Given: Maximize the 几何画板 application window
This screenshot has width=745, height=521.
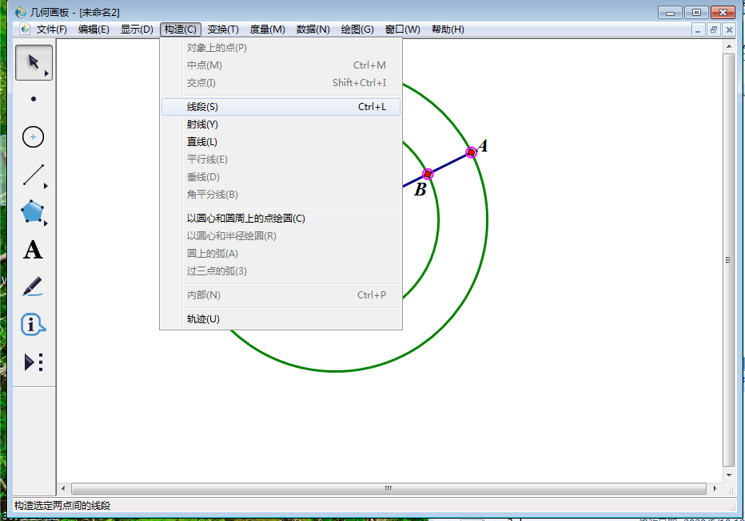Looking at the screenshot, I should point(696,12).
